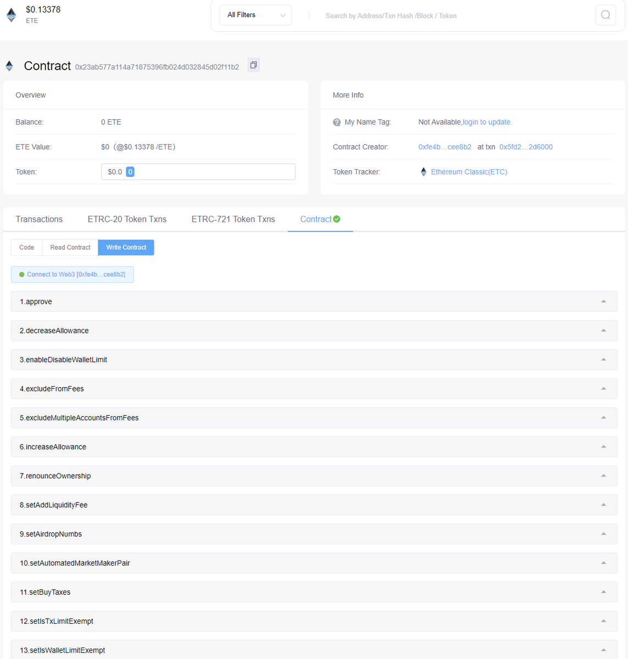
Task: Click the More Info panel heading
Action: coord(348,95)
